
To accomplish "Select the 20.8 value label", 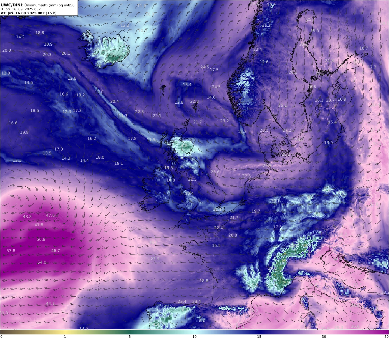I will coord(233,235).
